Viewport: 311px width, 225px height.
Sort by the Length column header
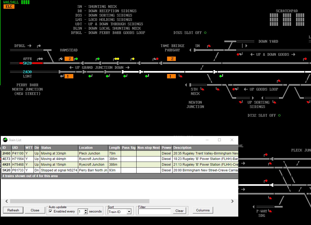[x=114, y=147]
